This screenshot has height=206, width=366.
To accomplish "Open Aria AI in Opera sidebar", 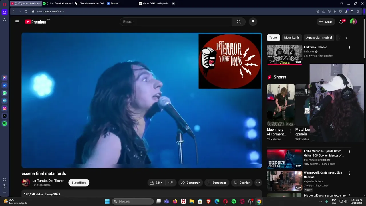I will (4, 78).
